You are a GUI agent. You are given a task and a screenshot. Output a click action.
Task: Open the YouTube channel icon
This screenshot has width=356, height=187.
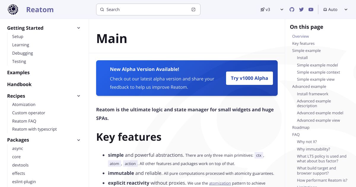point(311,9)
